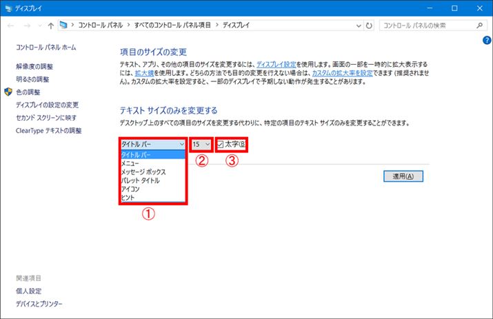The image size is (493, 319).
Task: Select ディスプレイ breadcrumb segment
Action: coord(236,25)
